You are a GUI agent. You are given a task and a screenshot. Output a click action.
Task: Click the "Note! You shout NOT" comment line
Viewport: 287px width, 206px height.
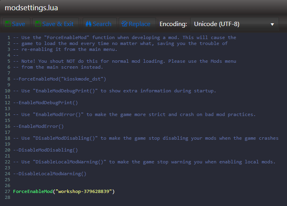[125, 61]
